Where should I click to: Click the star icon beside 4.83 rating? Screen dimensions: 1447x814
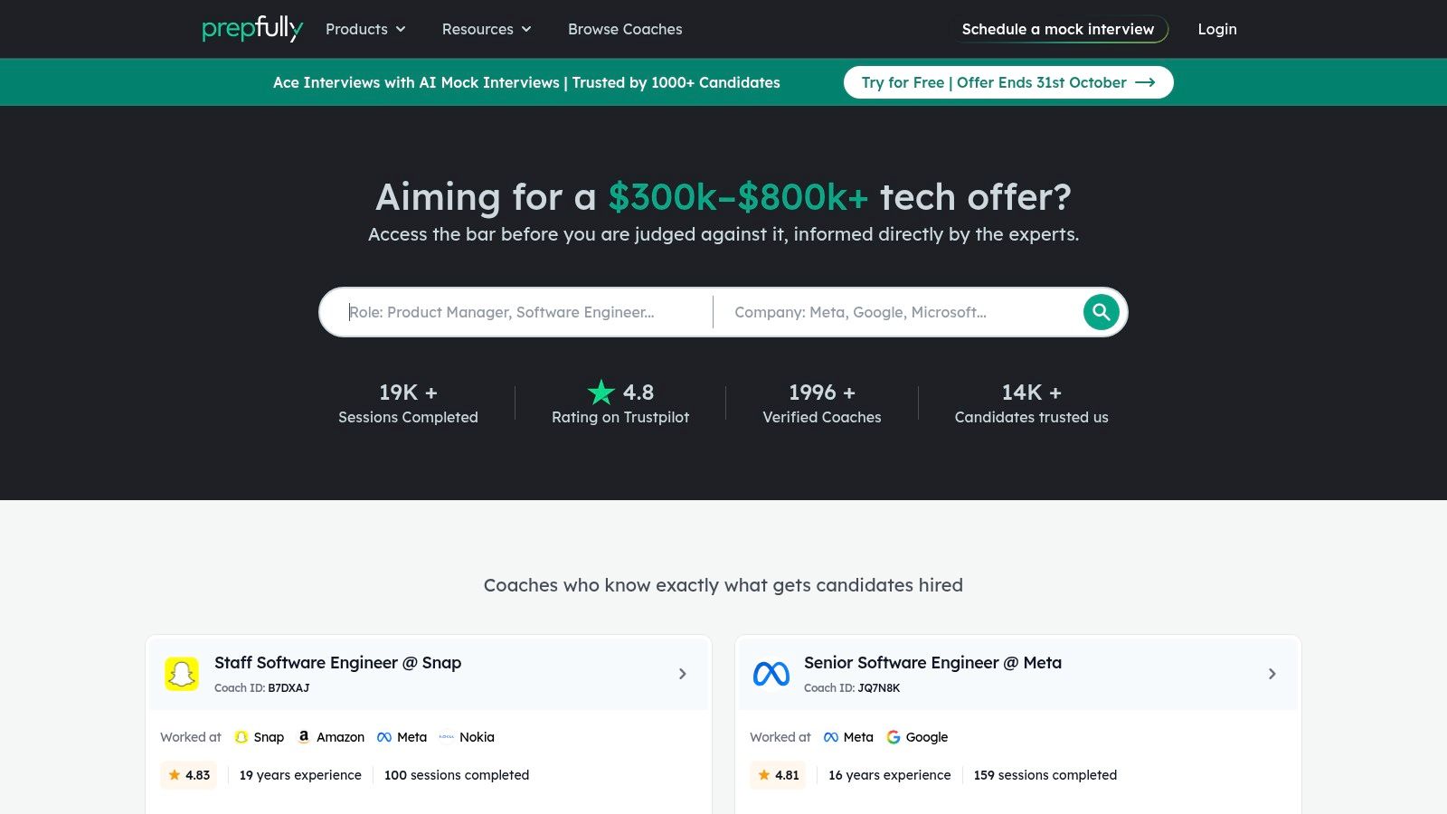pyautogui.click(x=175, y=775)
